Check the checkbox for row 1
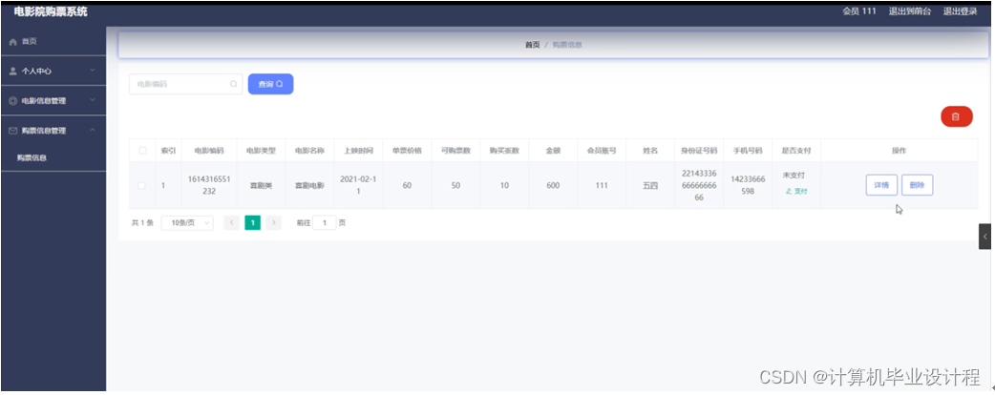The width and height of the screenshot is (995, 395). [142, 186]
